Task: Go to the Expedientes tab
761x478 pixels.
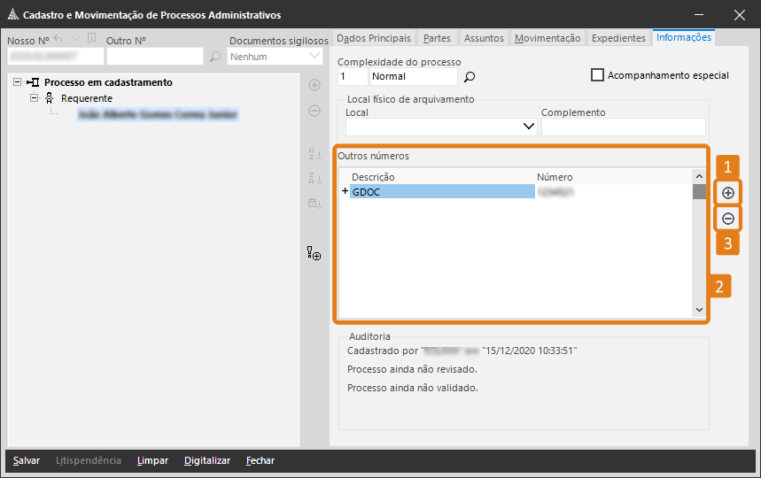Action: coord(617,38)
